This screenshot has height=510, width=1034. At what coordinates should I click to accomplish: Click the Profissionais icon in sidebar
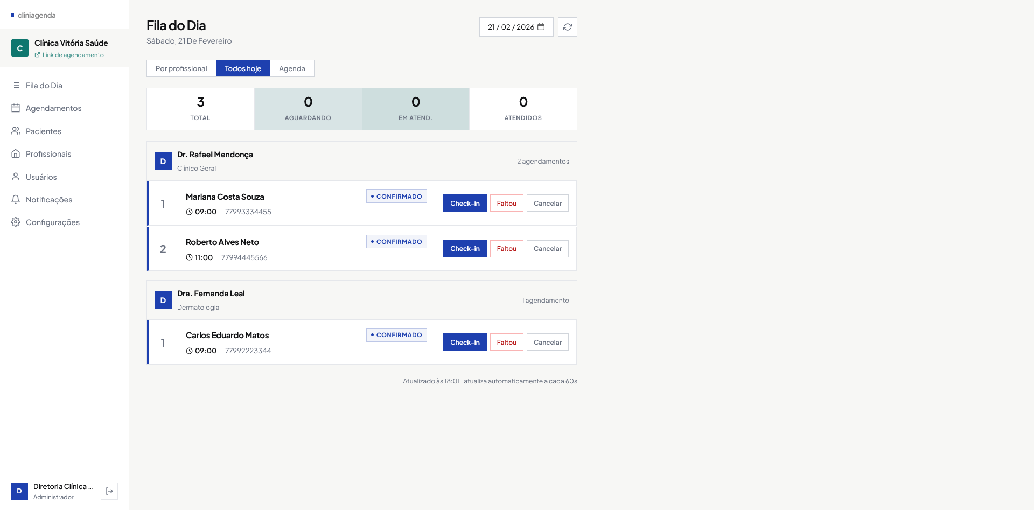tap(16, 154)
